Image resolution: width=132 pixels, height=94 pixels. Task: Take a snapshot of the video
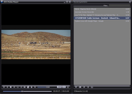(25, 87)
